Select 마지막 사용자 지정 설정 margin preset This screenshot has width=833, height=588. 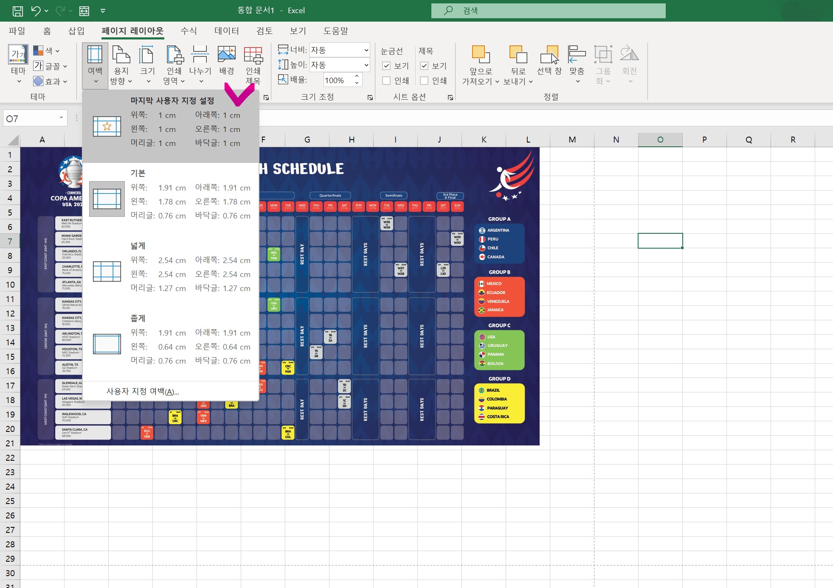click(171, 126)
